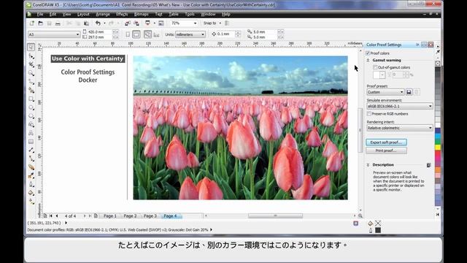The width and height of the screenshot is (467, 263).
Task: Enable the Out-of-gamut colors checkbox
Action: pyautogui.click(x=375, y=67)
